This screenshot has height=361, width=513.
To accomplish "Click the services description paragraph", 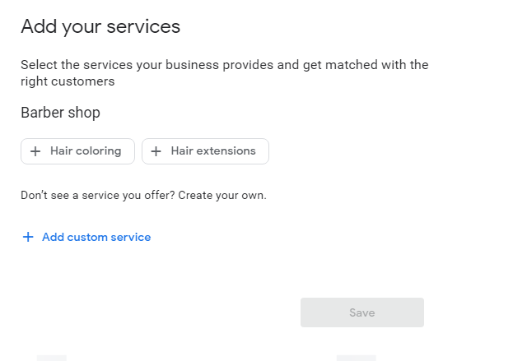I will coord(225,73).
